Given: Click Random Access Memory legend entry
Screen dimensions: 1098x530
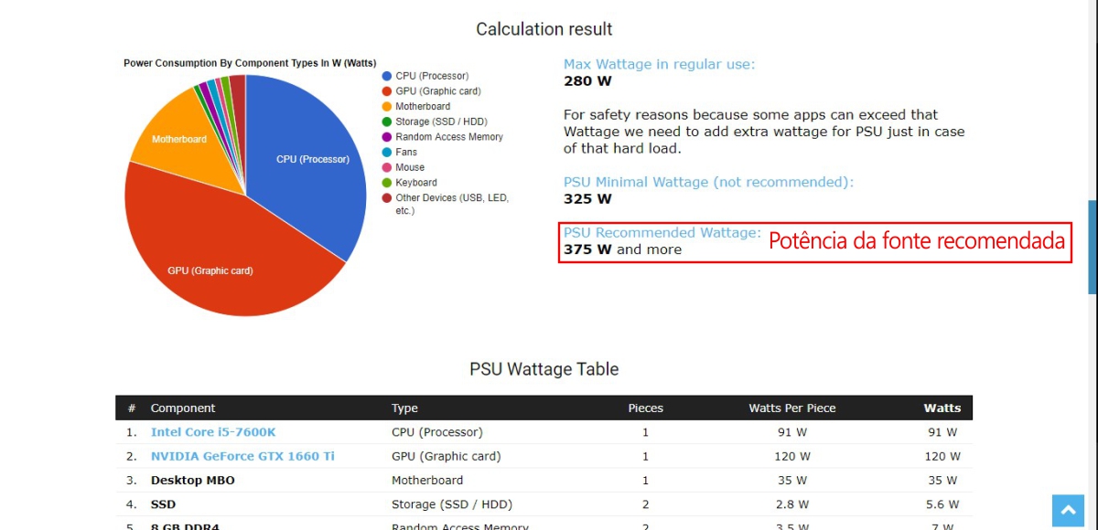Looking at the screenshot, I should tap(443, 137).
